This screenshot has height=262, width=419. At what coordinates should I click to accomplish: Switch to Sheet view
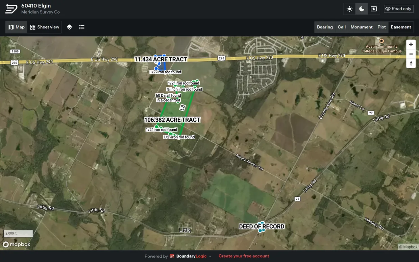click(45, 27)
